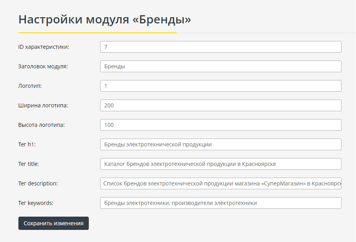Edit the Ширина логотипа value 200

[219, 105]
